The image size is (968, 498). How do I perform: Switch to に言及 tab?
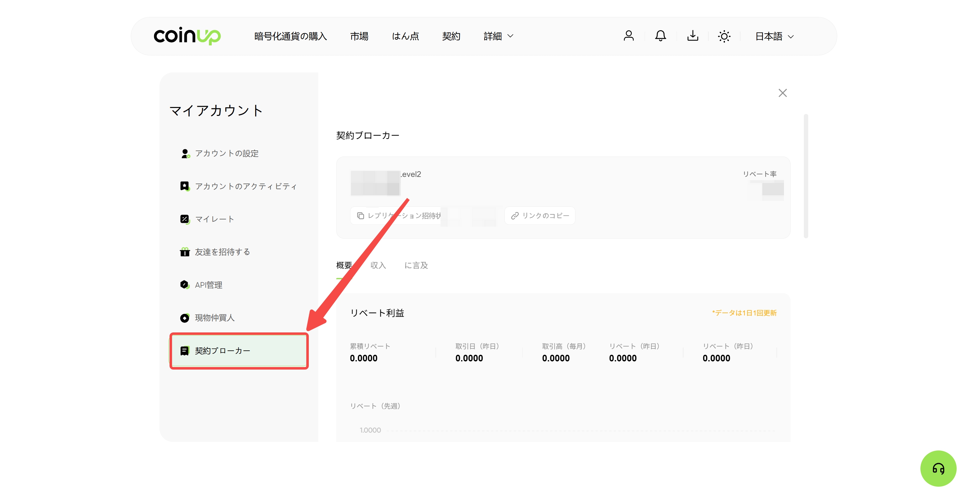[x=416, y=265]
